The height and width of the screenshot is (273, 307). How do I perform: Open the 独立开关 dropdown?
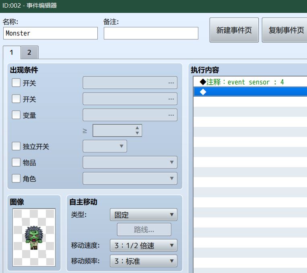(105, 146)
